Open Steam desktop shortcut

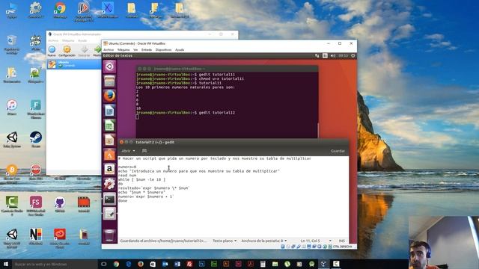[36, 140]
